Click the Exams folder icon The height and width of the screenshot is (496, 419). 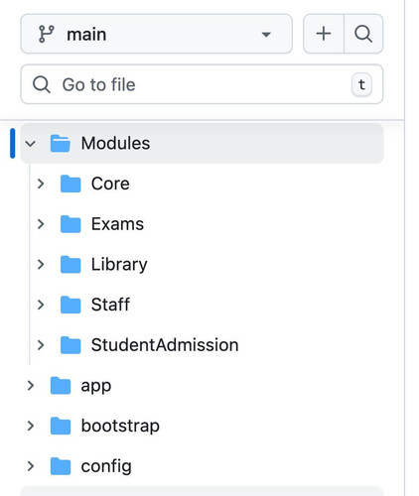(70, 224)
